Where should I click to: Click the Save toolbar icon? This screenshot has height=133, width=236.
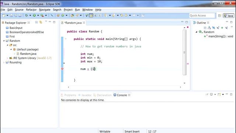[11, 16]
